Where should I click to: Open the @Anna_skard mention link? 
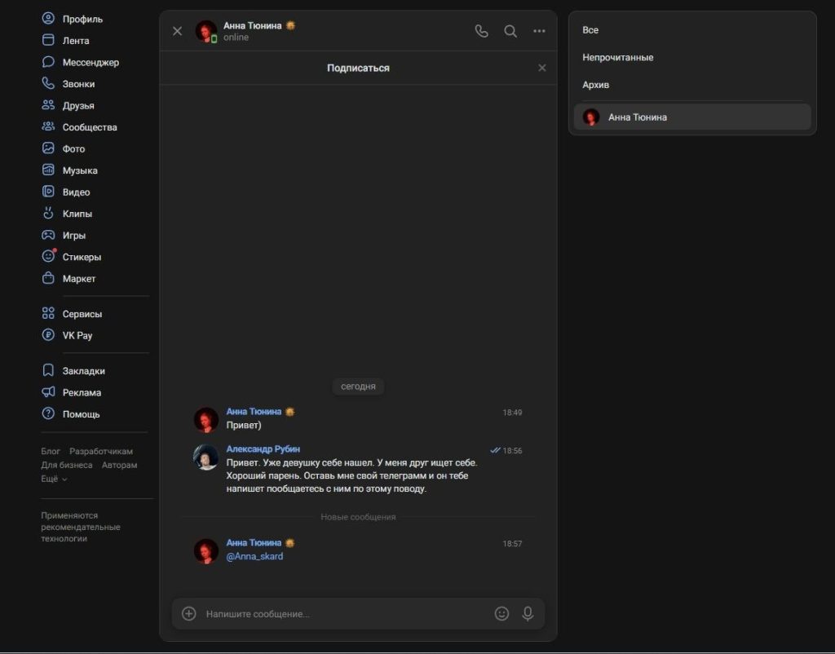(x=254, y=556)
